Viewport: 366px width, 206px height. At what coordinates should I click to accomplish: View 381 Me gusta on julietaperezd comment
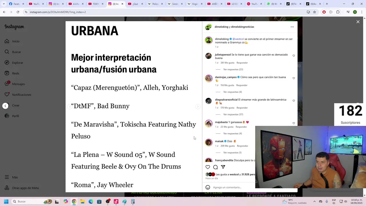(227, 63)
